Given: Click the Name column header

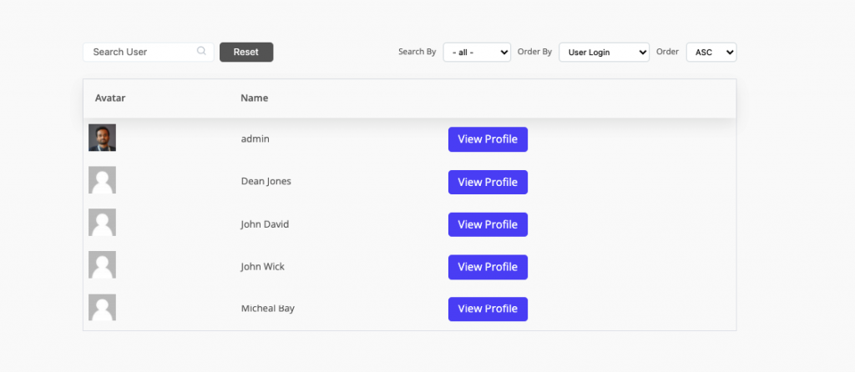Looking at the screenshot, I should (x=254, y=98).
